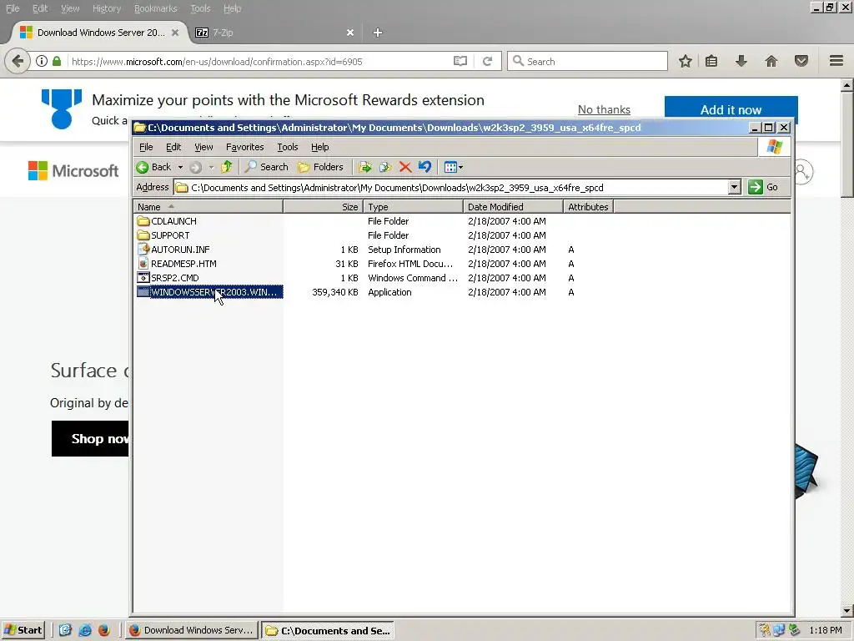Click the green Go button
Viewport: 854px width, 641px height.
(764, 187)
